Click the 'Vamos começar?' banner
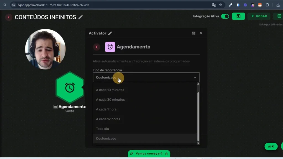The width and height of the screenshot is (283, 159). click(x=149, y=154)
